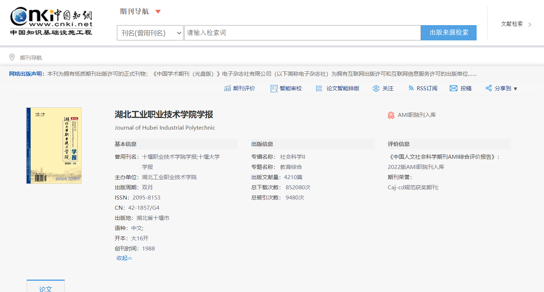Click the journal title 湖北工业职业技术学院学报
Image resolution: width=544 pixels, height=292 pixels.
click(x=164, y=115)
